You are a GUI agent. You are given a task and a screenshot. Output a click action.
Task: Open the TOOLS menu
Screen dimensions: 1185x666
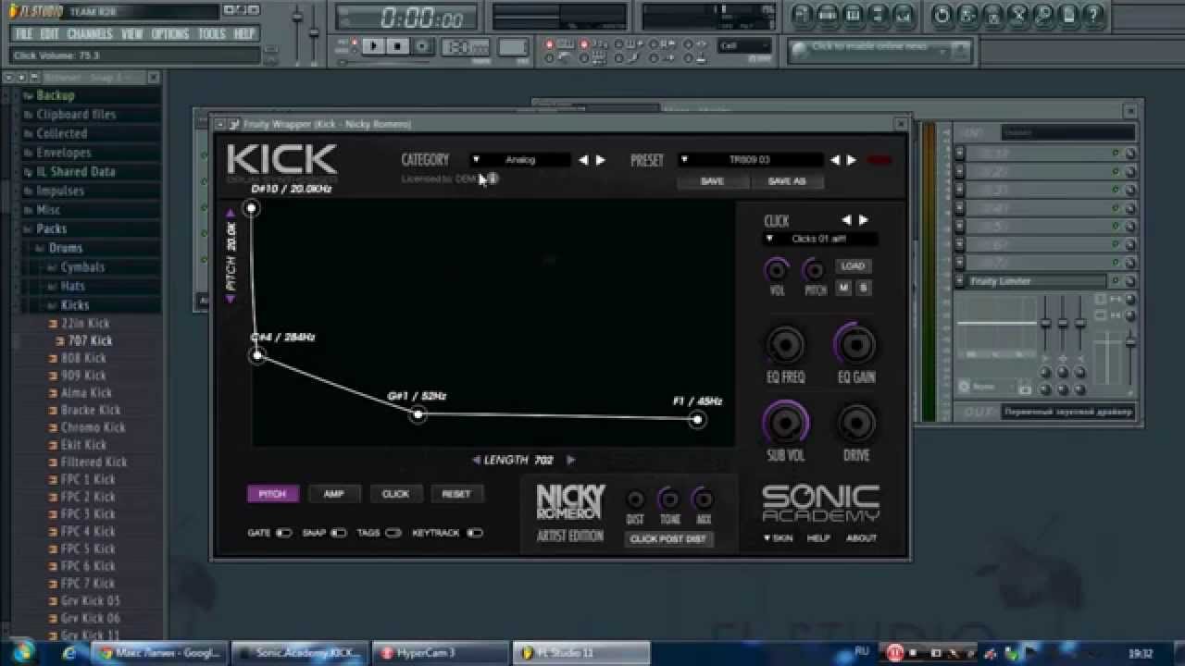[x=212, y=34]
